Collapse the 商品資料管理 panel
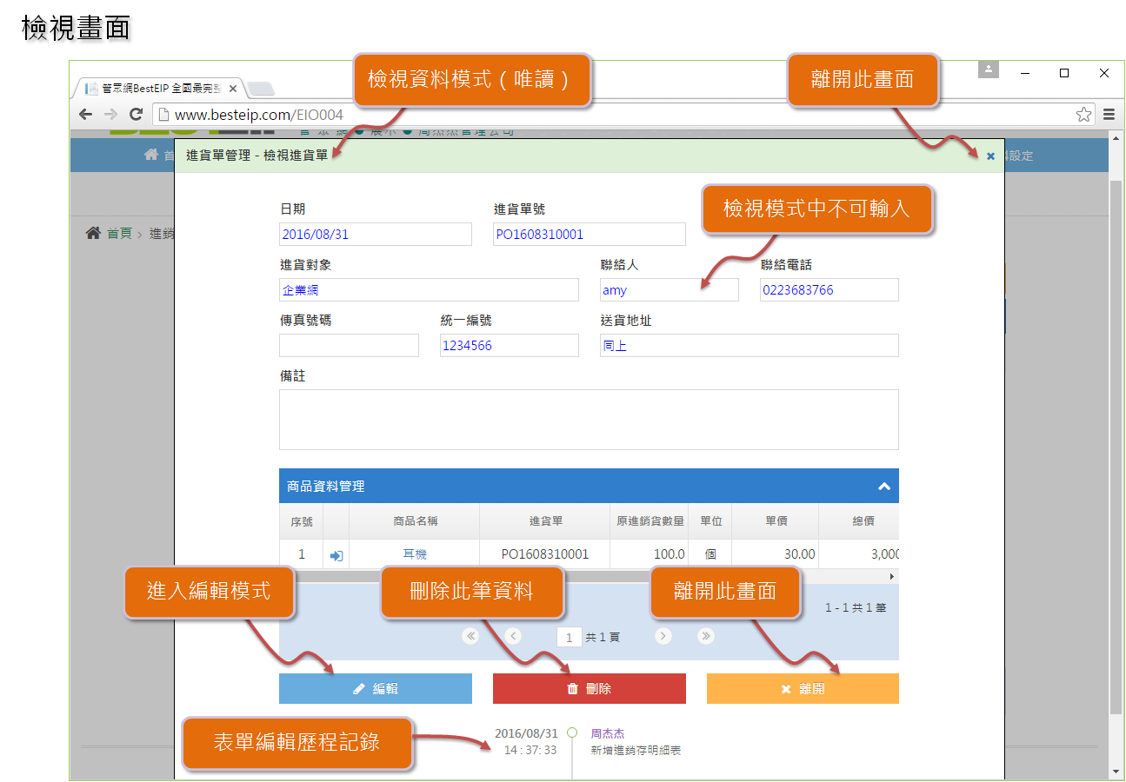The image size is (1126, 782). (x=884, y=487)
